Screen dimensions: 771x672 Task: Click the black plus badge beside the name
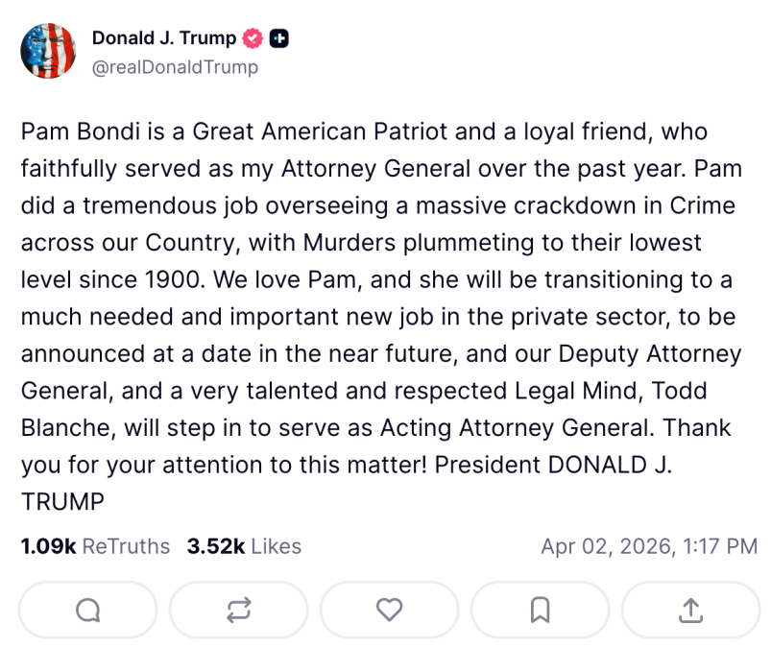pos(279,38)
